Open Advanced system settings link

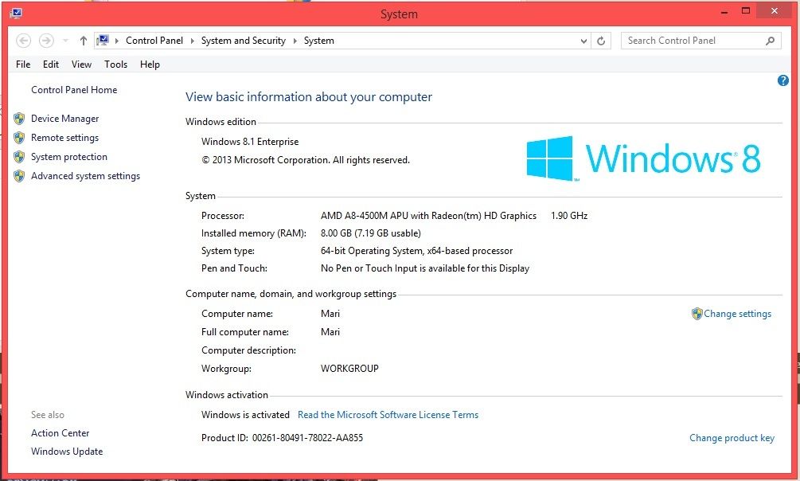pyautogui.click(x=85, y=176)
